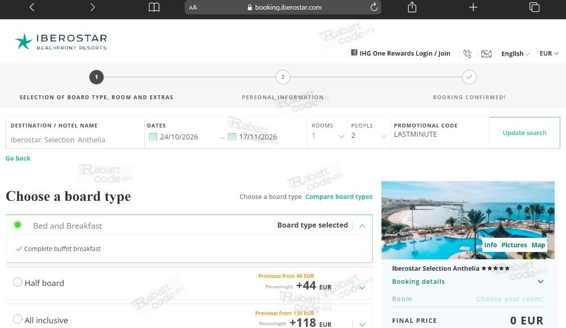Select the Half board radio button

click(x=17, y=282)
